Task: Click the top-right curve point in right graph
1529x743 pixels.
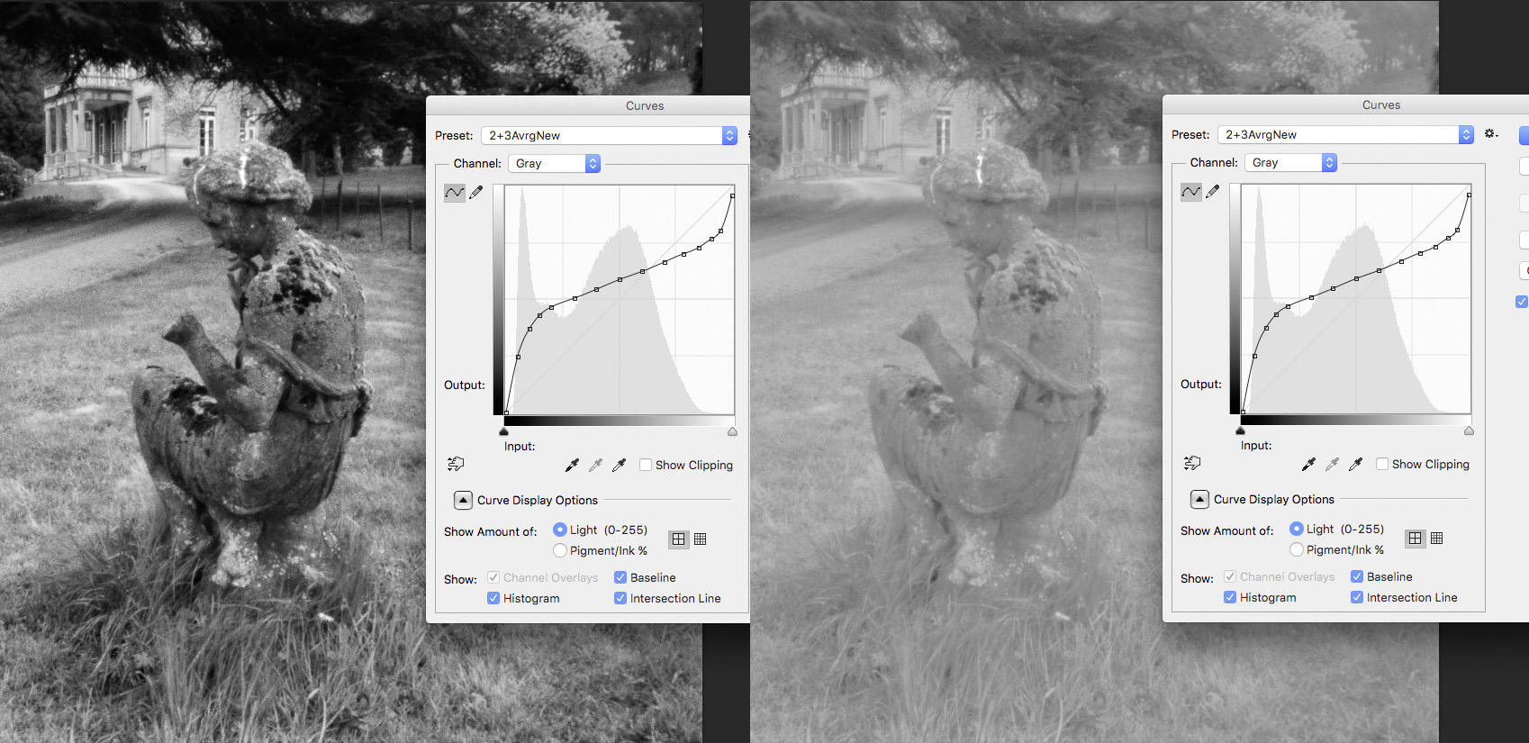Action: tap(1469, 195)
